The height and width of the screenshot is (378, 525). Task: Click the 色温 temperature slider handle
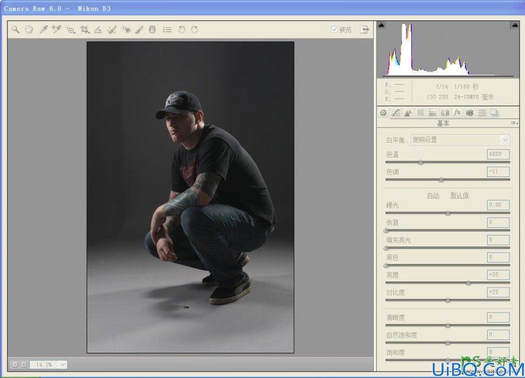coord(421,162)
